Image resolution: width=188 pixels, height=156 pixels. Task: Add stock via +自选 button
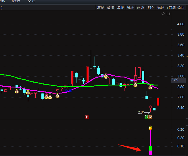[x=171, y=8]
